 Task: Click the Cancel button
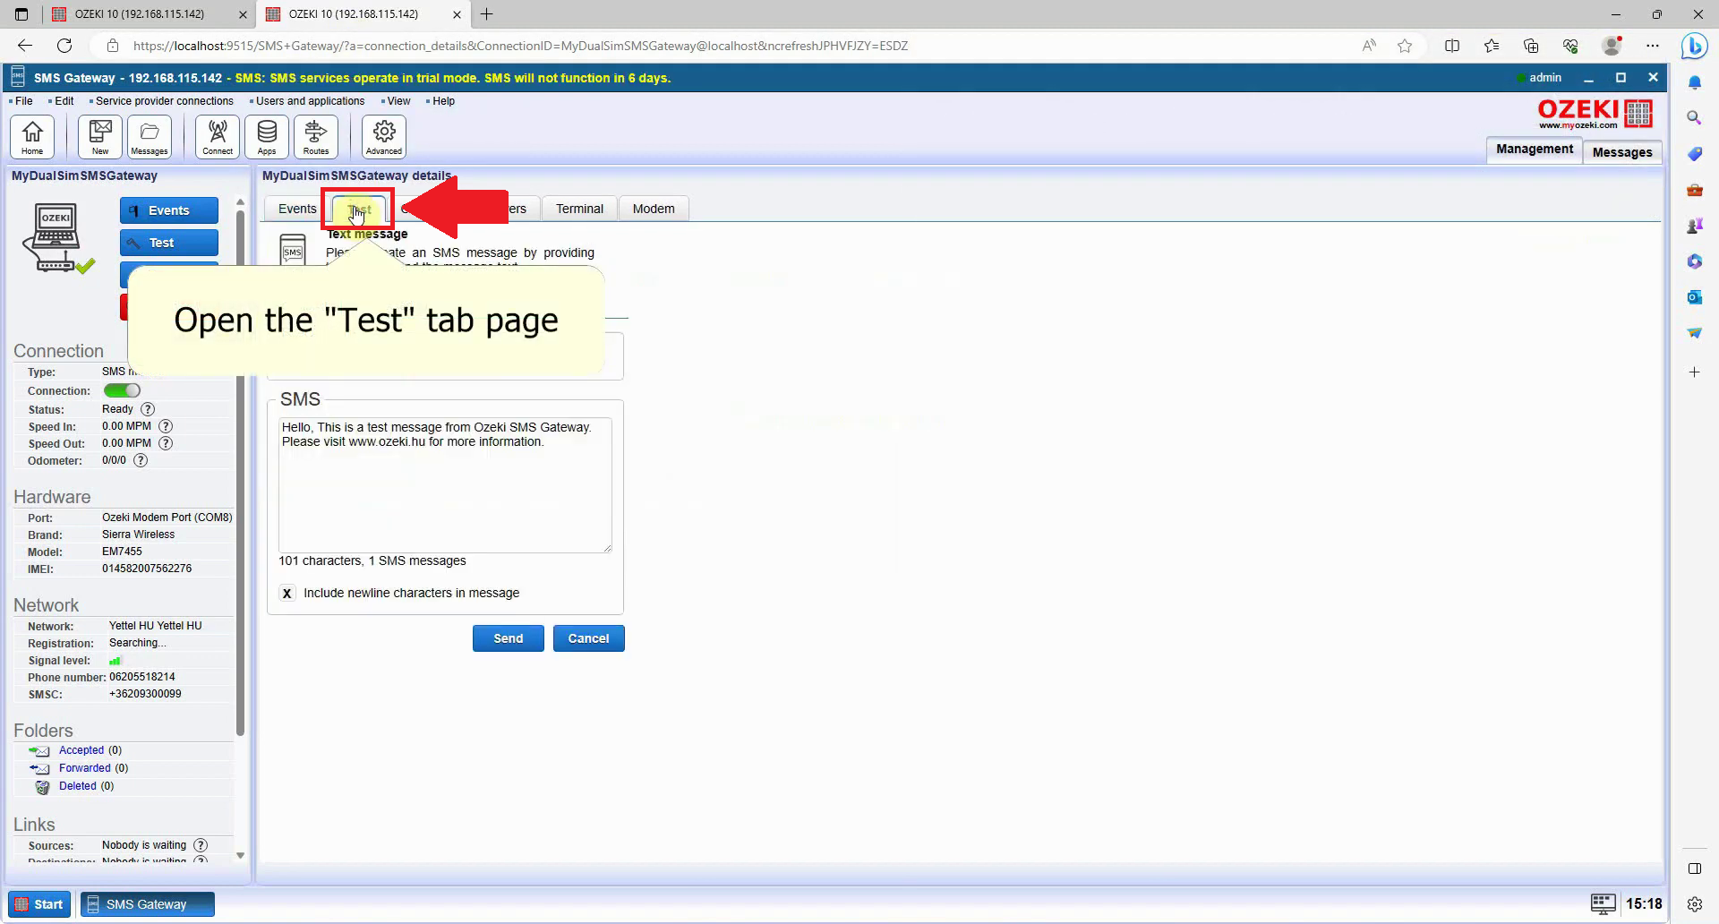point(588,638)
